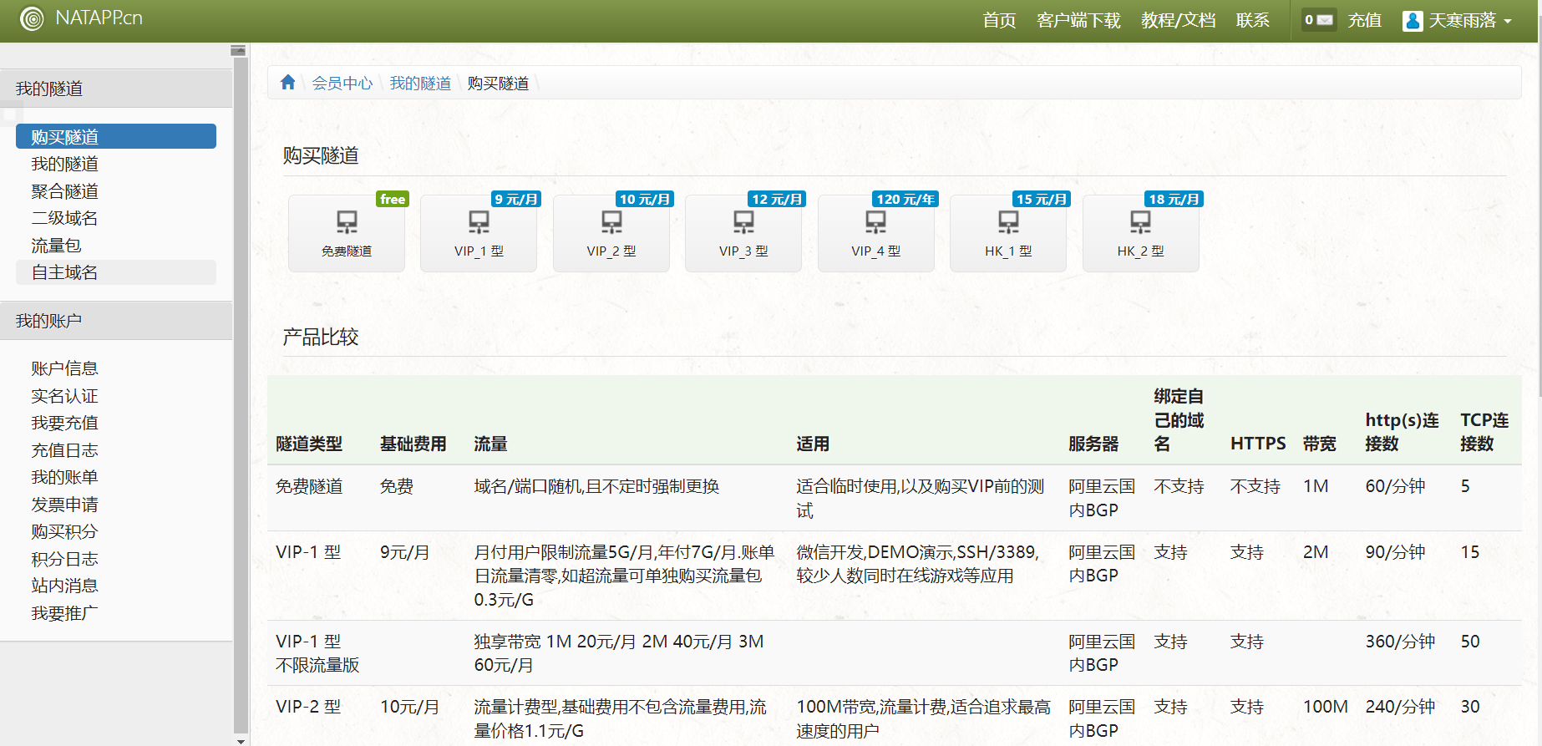1542x746 pixels.
Task: Open 客户端下载 in top navigation
Action: 1078,21
